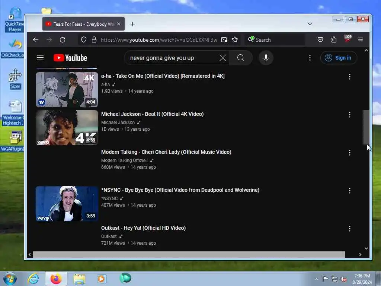Launch Internet Explorer from taskbar
The image size is (381, 286).
33,279
